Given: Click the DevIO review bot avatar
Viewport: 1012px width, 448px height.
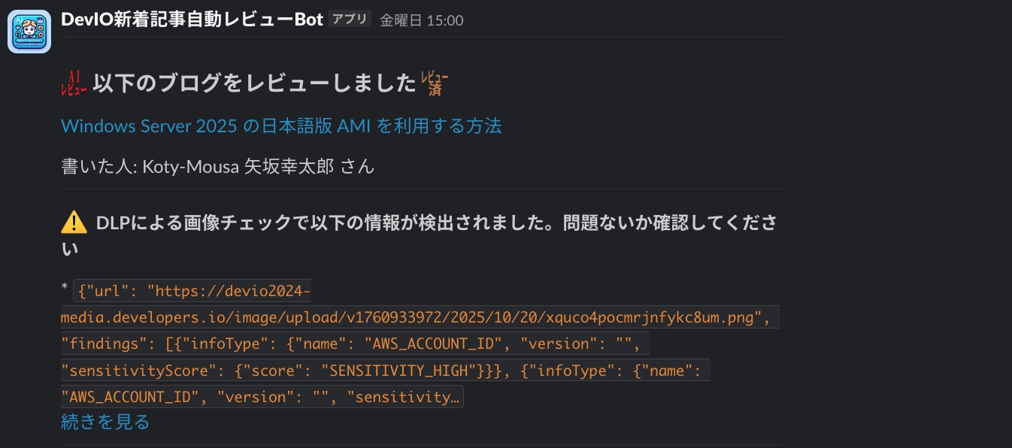Looking at the screenshot, I should (29, 32).
